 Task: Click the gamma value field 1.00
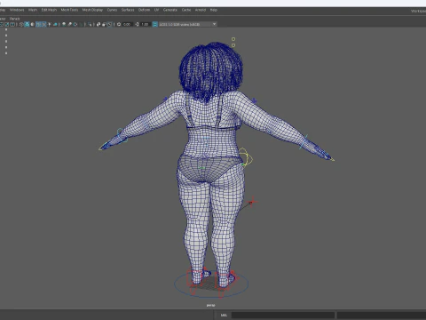point(145,24)
